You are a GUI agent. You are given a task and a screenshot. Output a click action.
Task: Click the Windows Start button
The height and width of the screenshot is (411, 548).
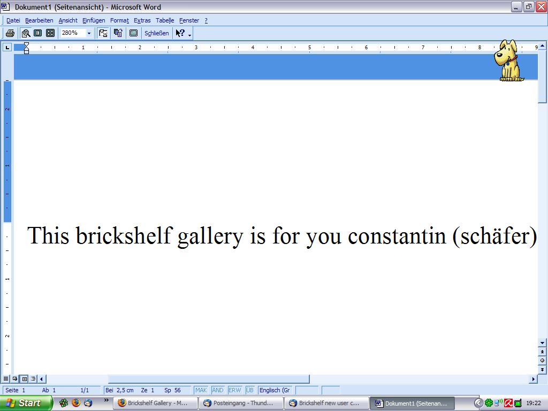(x=26, y=403)
